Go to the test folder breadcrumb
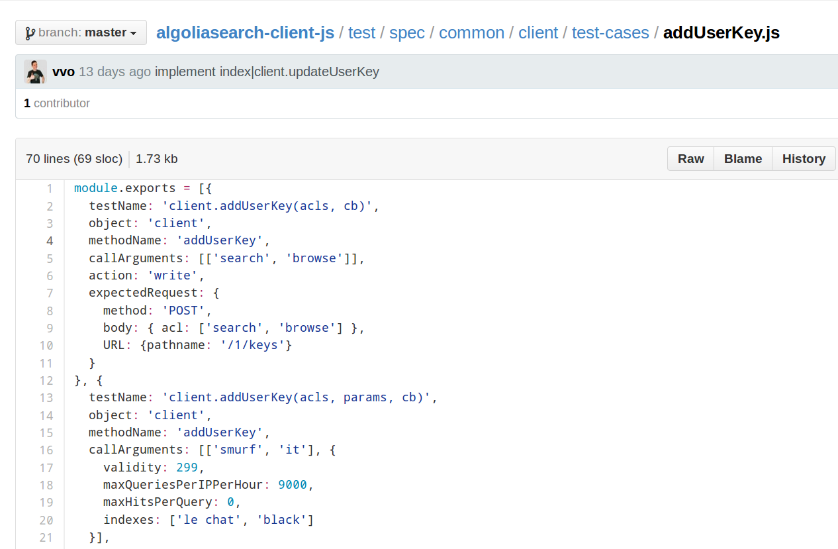Image resolution: width=838 pixels, height=549 pixels. click(361, 32)
